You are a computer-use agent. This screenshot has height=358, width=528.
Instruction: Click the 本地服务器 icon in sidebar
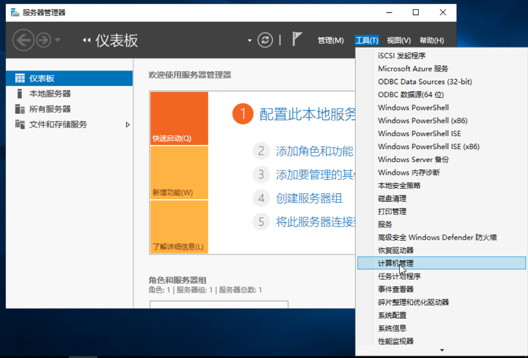click(x=19, y=94)
